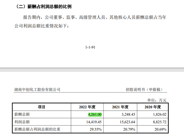Screen dimensions: 184x135
Task: Click table header 项目
Action: click(x=41, y=107)
